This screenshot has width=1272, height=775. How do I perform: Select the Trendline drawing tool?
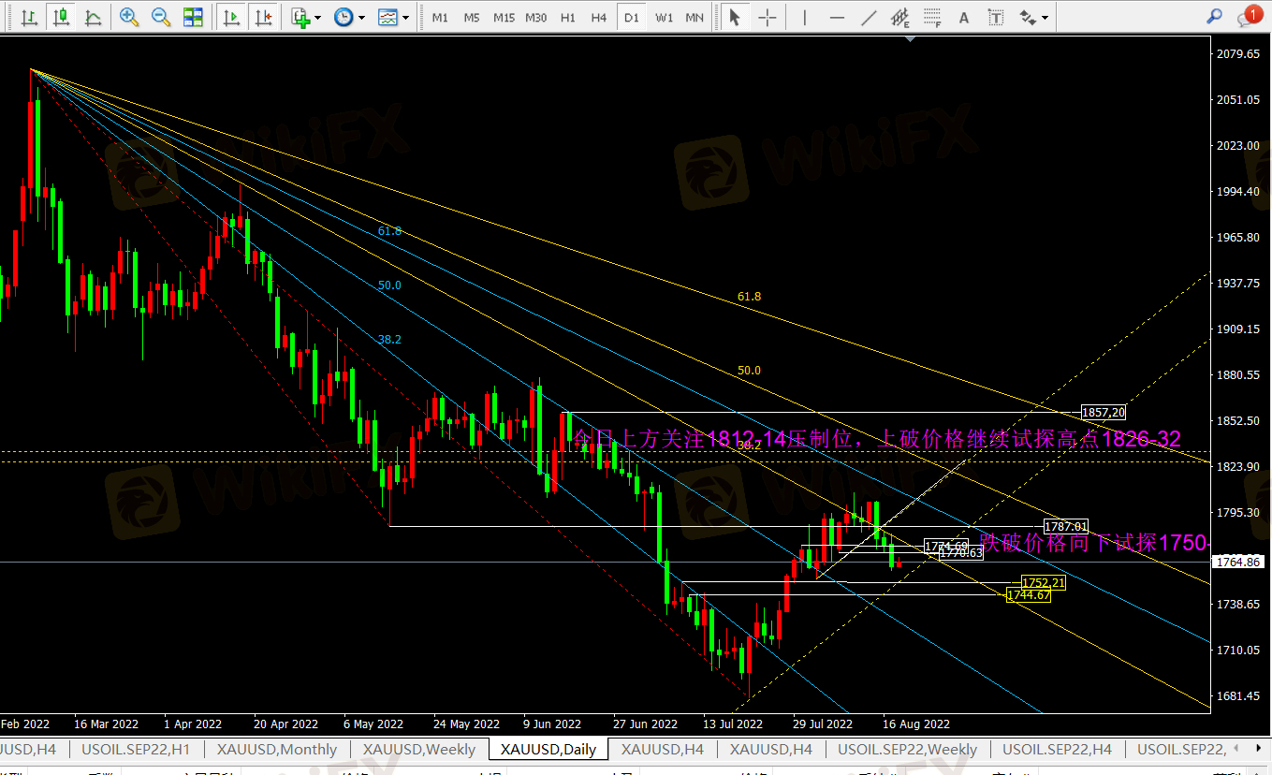869,17
